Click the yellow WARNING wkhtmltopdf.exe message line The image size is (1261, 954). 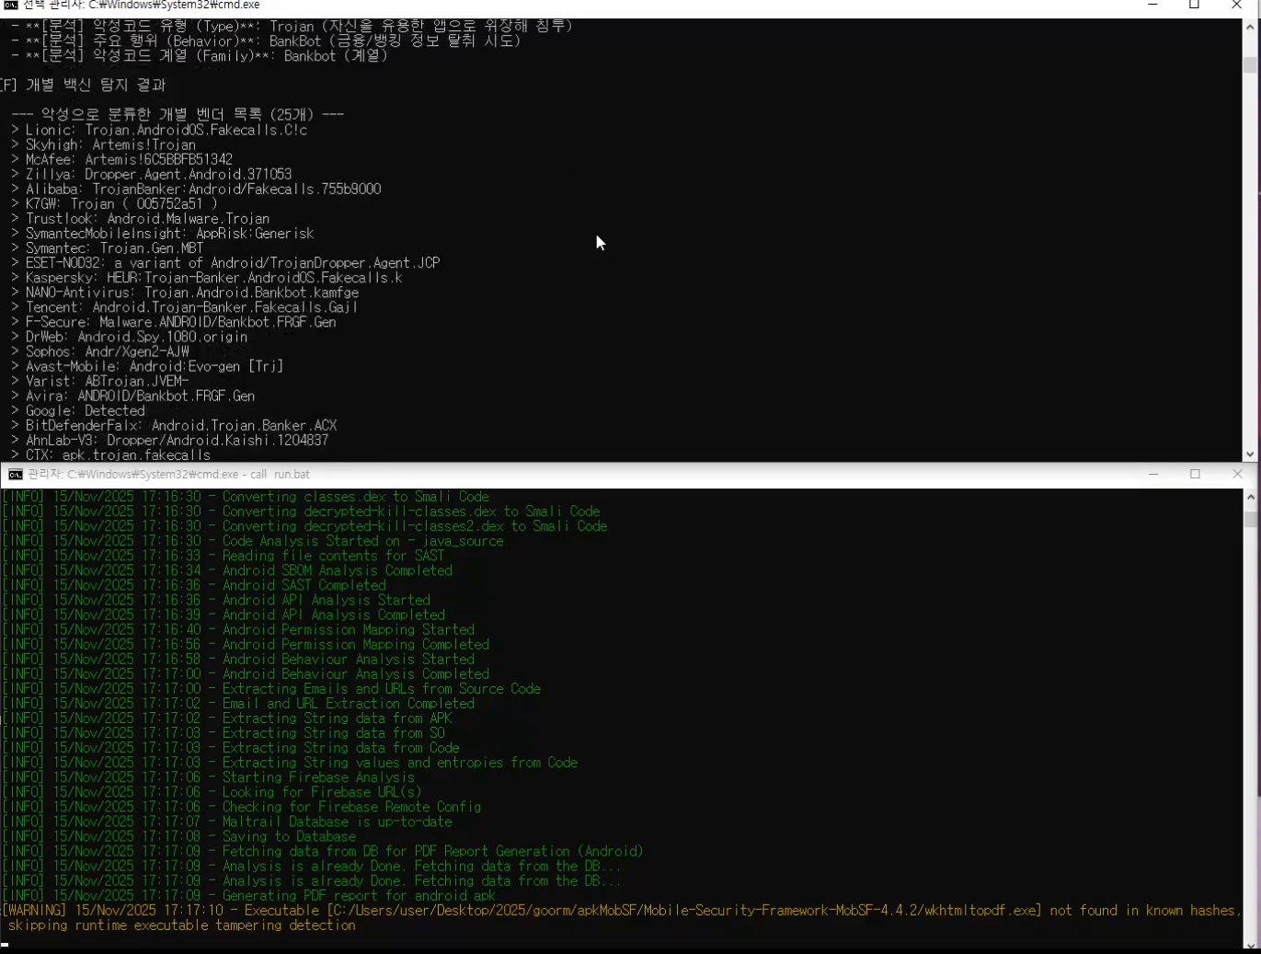tap(621, 911)
